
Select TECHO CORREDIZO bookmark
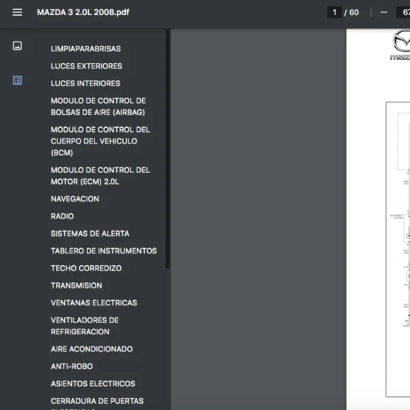[x=86, y=268]
